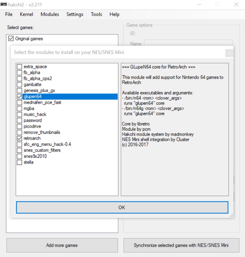Screen dimensions: 245x257
Task: Select the snes9x2010 row label
Action: 35,156
